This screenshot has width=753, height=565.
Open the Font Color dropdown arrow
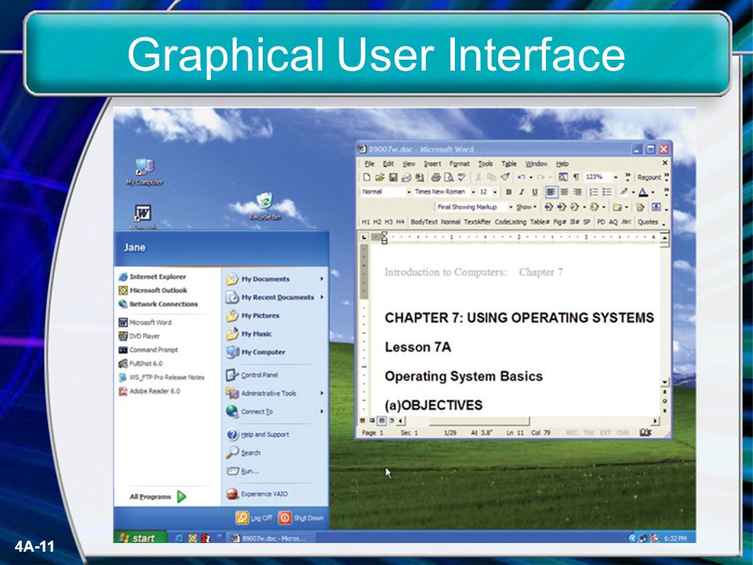[653, 193]
